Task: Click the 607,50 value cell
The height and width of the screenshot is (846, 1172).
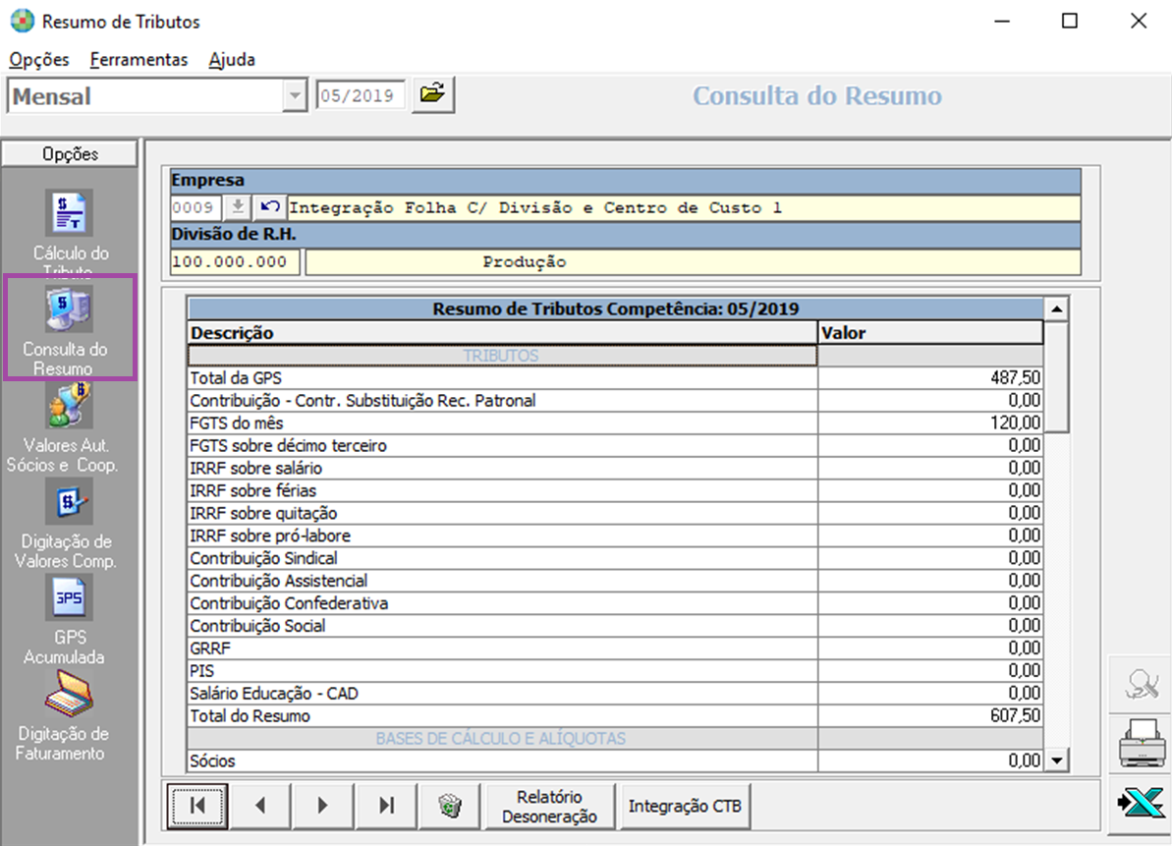Action: click(x=929, y=716)
